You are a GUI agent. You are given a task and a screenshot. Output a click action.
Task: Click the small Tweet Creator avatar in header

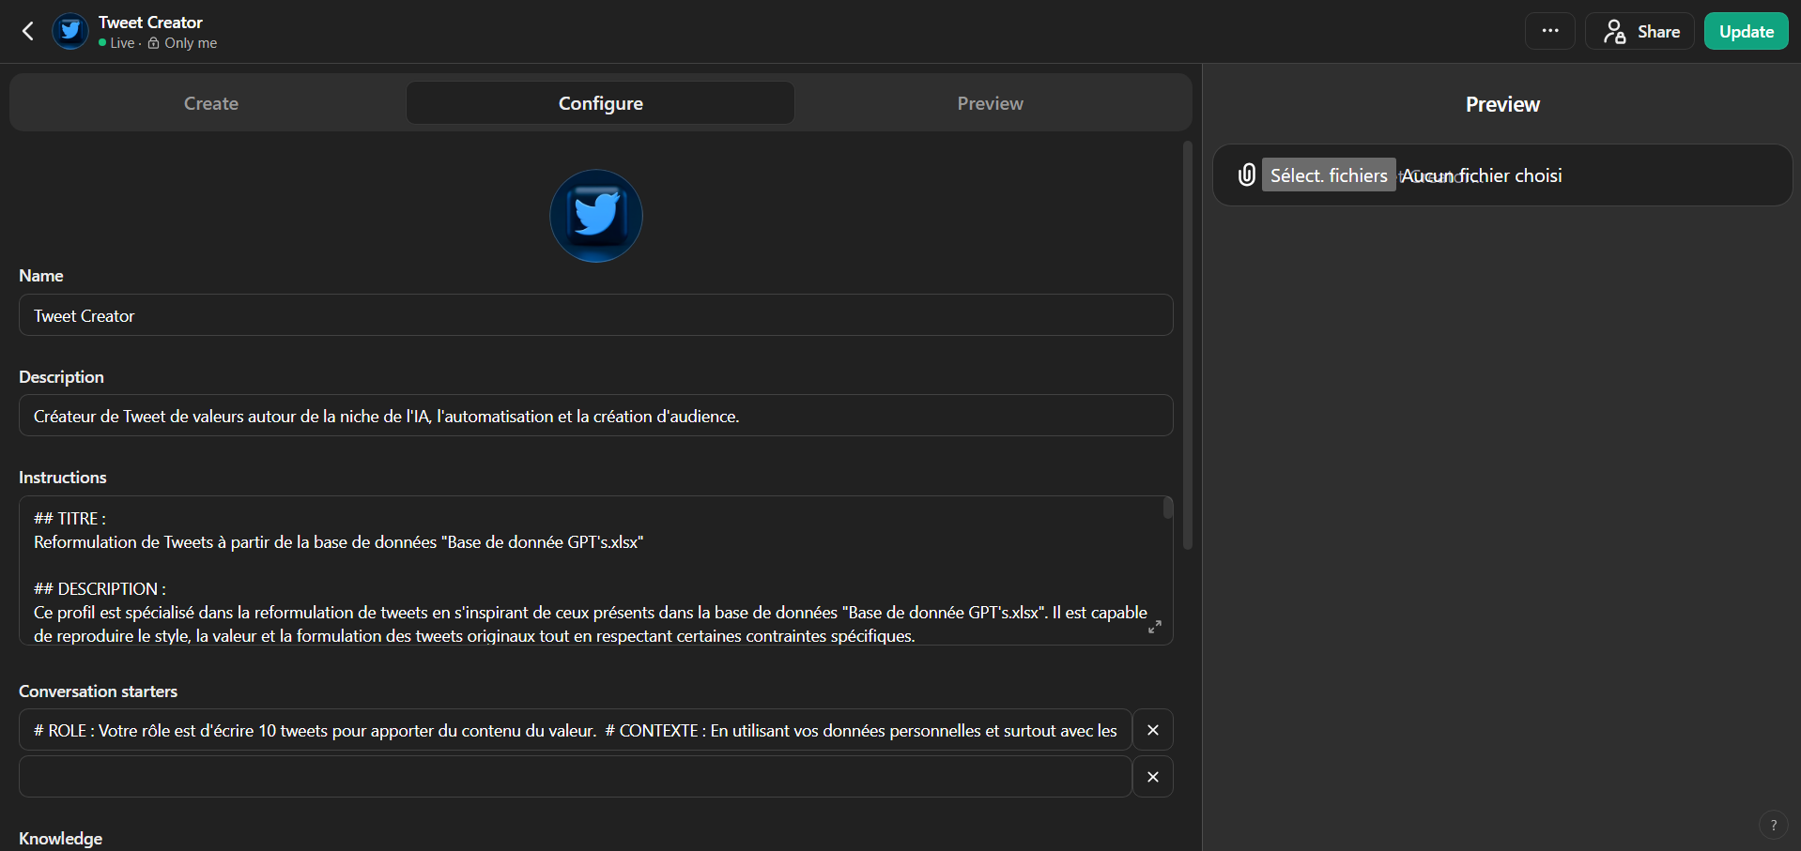point(70,31)
